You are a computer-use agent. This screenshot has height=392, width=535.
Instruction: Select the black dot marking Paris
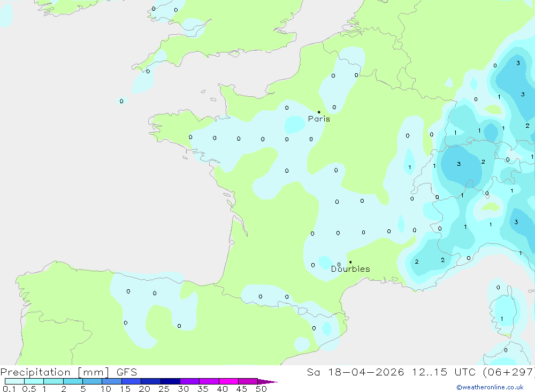point(319,112)
